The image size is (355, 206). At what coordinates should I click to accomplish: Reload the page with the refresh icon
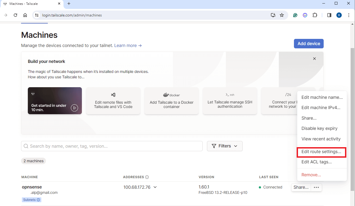15,15
